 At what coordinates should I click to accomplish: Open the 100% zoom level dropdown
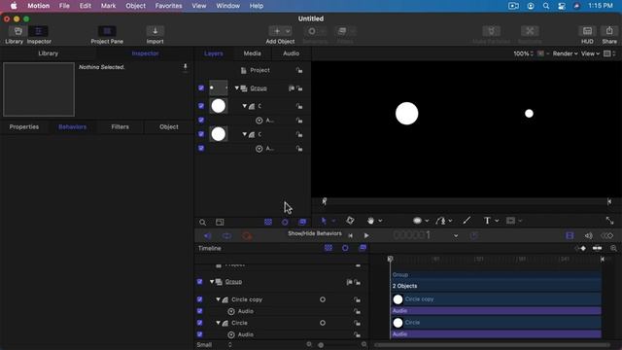[x=523, y=53]
